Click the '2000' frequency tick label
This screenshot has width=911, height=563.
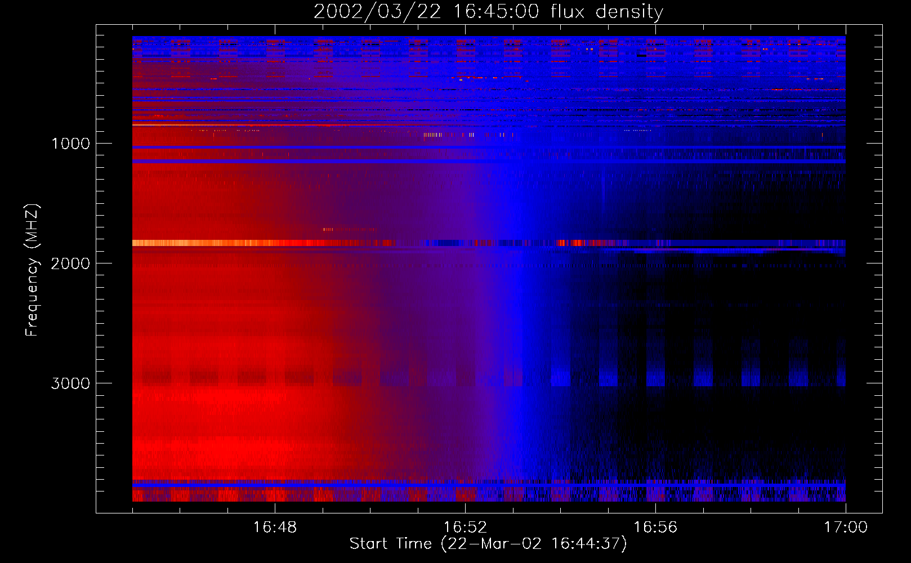[70, 263]
